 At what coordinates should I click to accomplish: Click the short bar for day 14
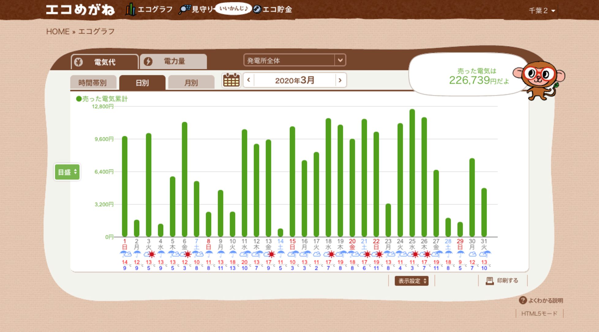(x=280, y=232)
